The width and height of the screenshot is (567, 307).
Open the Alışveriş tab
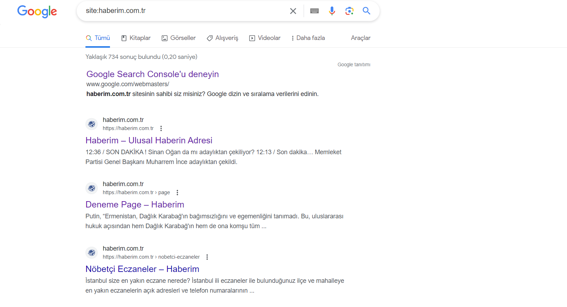click(x=222, y=38)
